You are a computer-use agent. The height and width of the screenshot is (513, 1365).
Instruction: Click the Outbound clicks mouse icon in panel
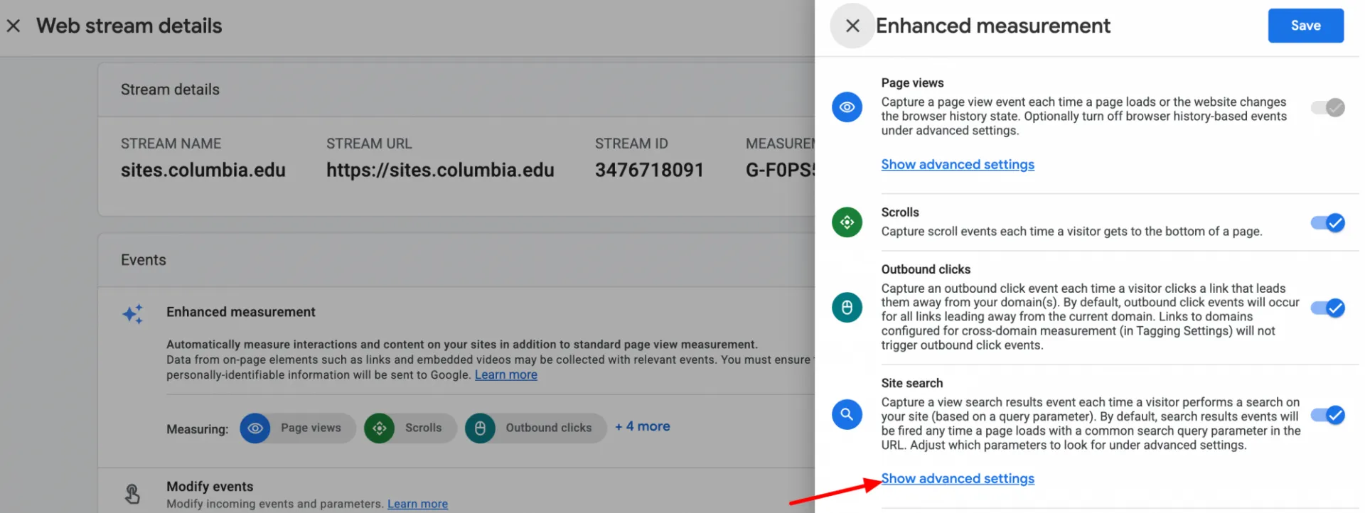(x=847, y=308)
